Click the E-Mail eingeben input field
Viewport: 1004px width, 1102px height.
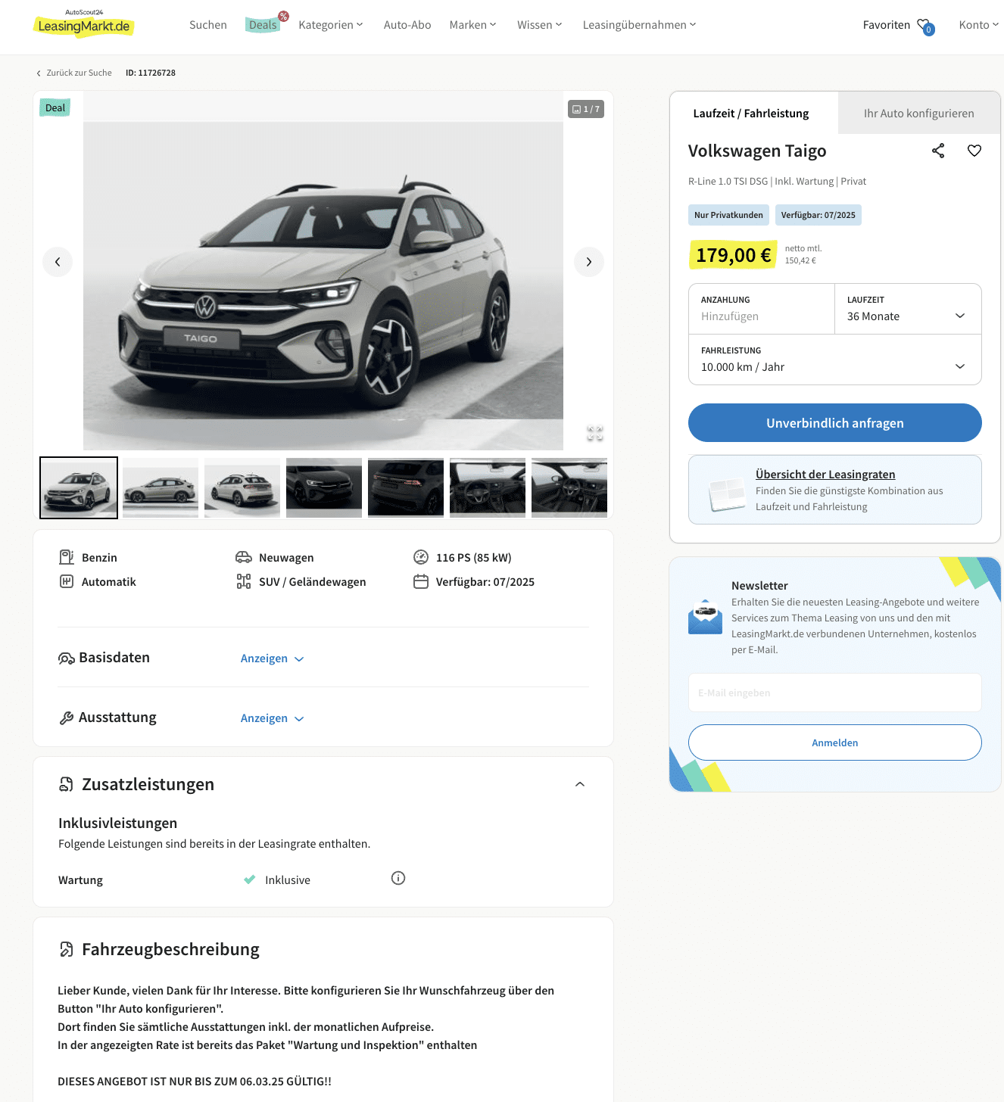point(834,693)
